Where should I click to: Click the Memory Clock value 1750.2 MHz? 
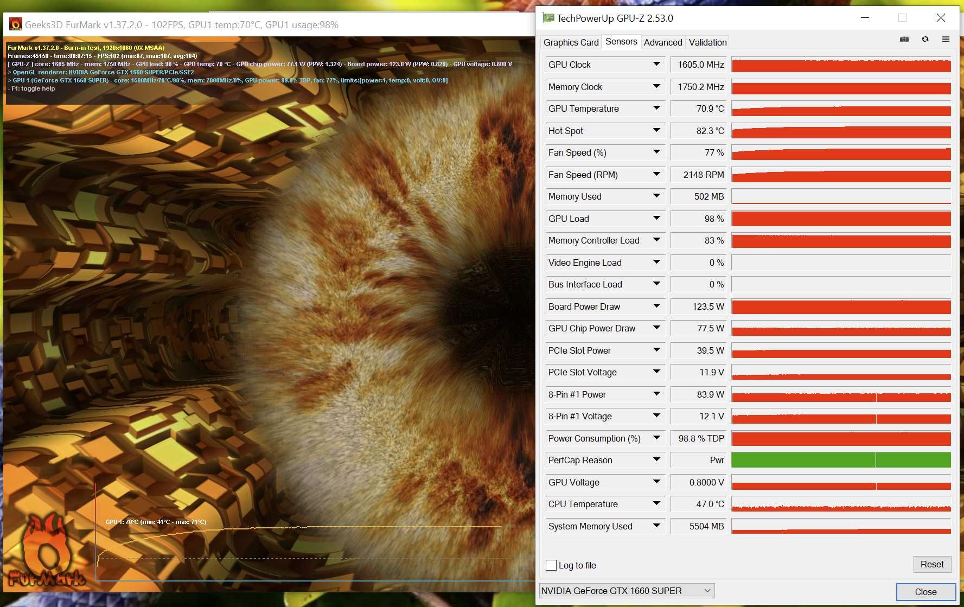pyautogui.click(x=699, y=87)
